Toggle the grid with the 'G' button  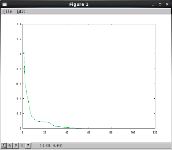click(x=10, y=146)
